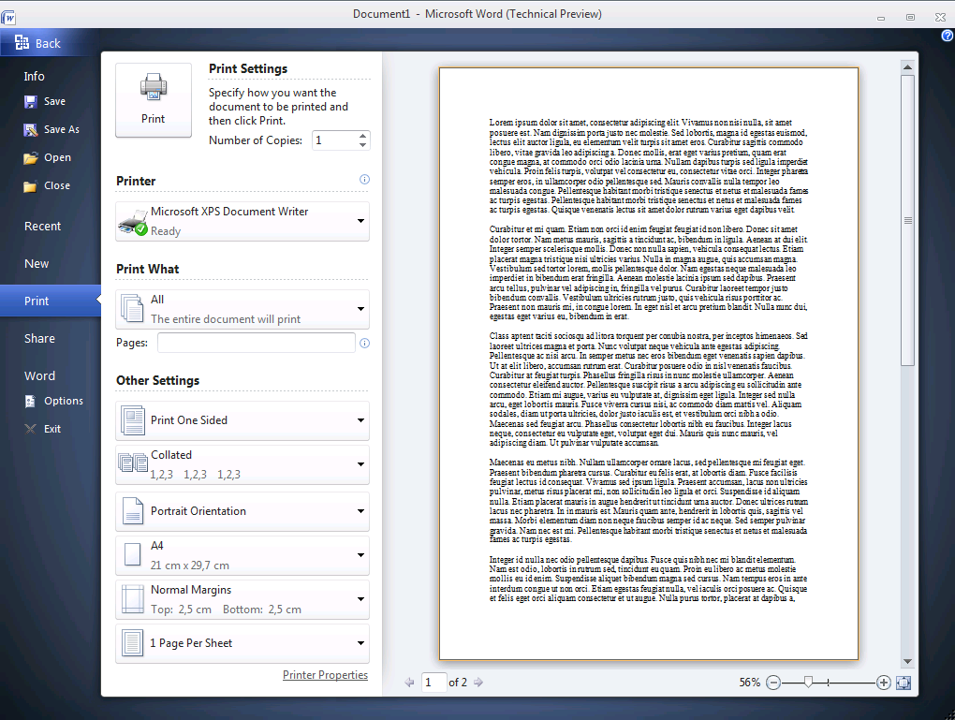Click the Portrait Orientation page icon

coord(132,511)
